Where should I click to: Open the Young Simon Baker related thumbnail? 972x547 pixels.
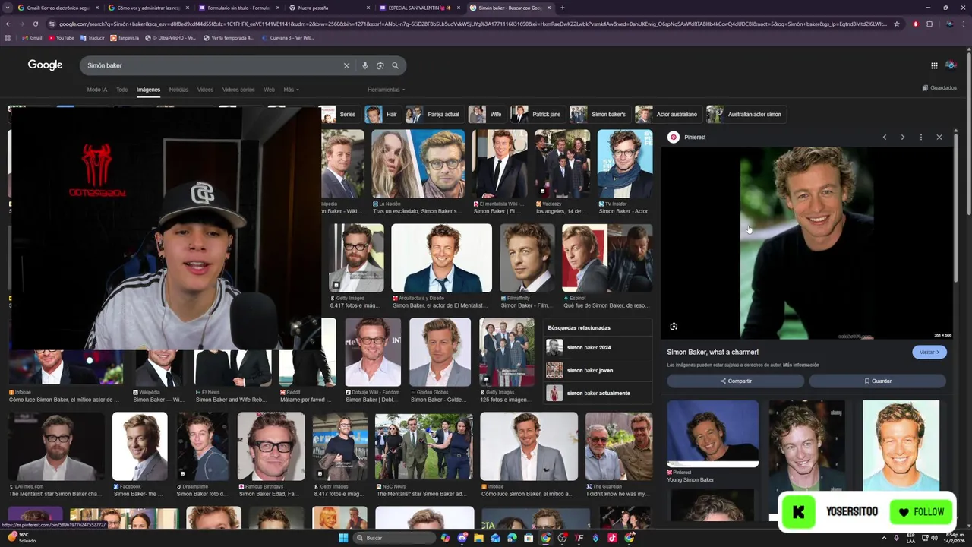click(x=712, y=434)
